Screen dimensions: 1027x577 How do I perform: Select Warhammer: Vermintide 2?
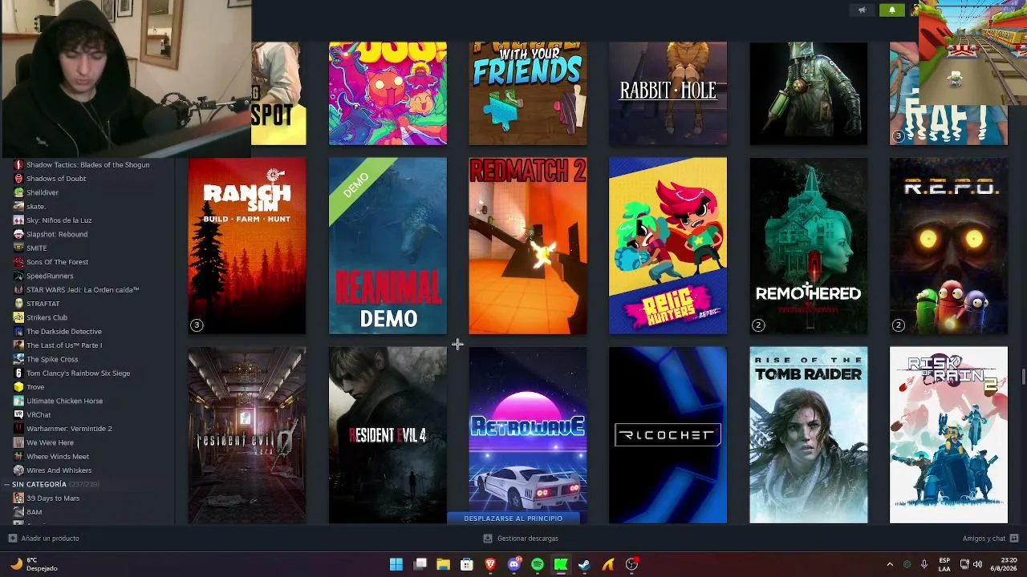coord(69,429)
